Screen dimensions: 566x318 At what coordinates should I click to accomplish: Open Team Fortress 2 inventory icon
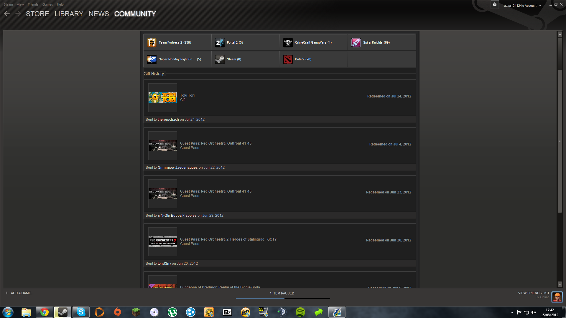click(x=152, y=43)
